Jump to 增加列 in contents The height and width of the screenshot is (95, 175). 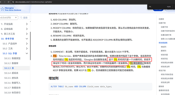tap(164, 47)
